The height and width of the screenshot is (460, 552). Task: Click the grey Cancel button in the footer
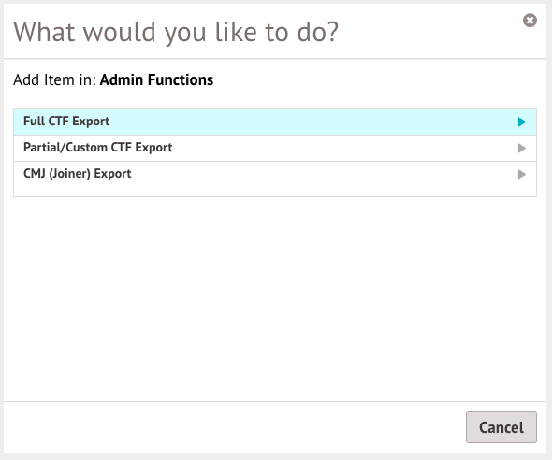pyautogui.click(x=501, y=427)
